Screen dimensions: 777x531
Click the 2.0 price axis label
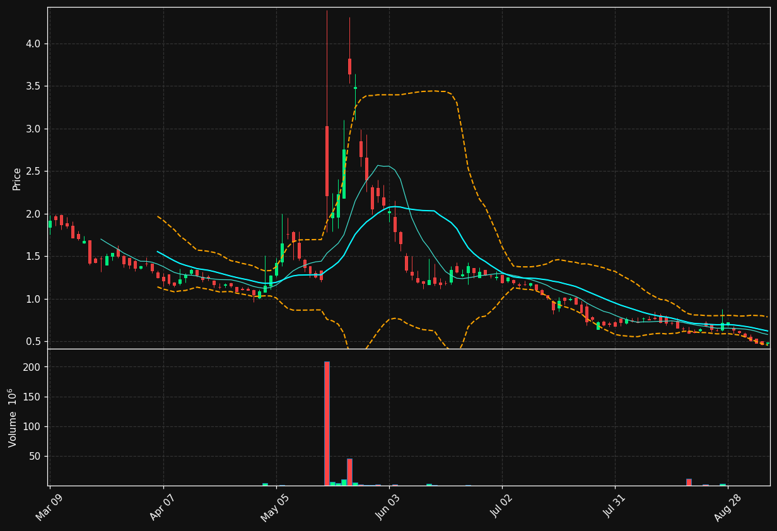click(33, 214)
